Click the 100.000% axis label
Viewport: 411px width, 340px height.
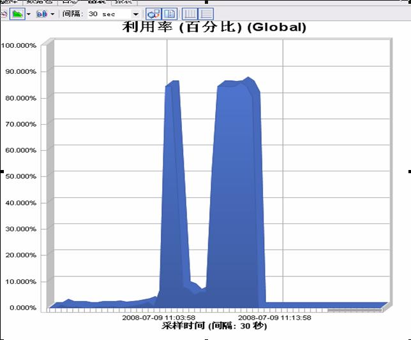(19, 45)
